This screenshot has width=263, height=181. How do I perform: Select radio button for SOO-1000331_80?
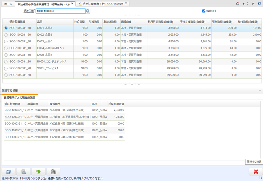coord(6,75)
